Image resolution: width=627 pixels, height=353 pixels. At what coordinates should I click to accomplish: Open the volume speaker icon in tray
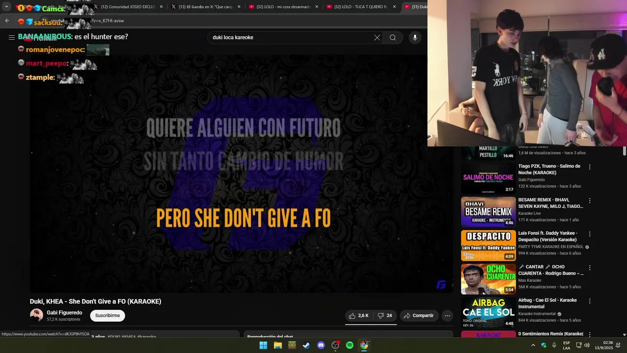(x=587, y=345)
